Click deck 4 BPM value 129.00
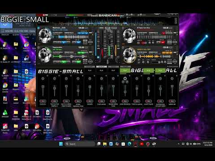The image size is (215, 161). (x=166, y=47)
